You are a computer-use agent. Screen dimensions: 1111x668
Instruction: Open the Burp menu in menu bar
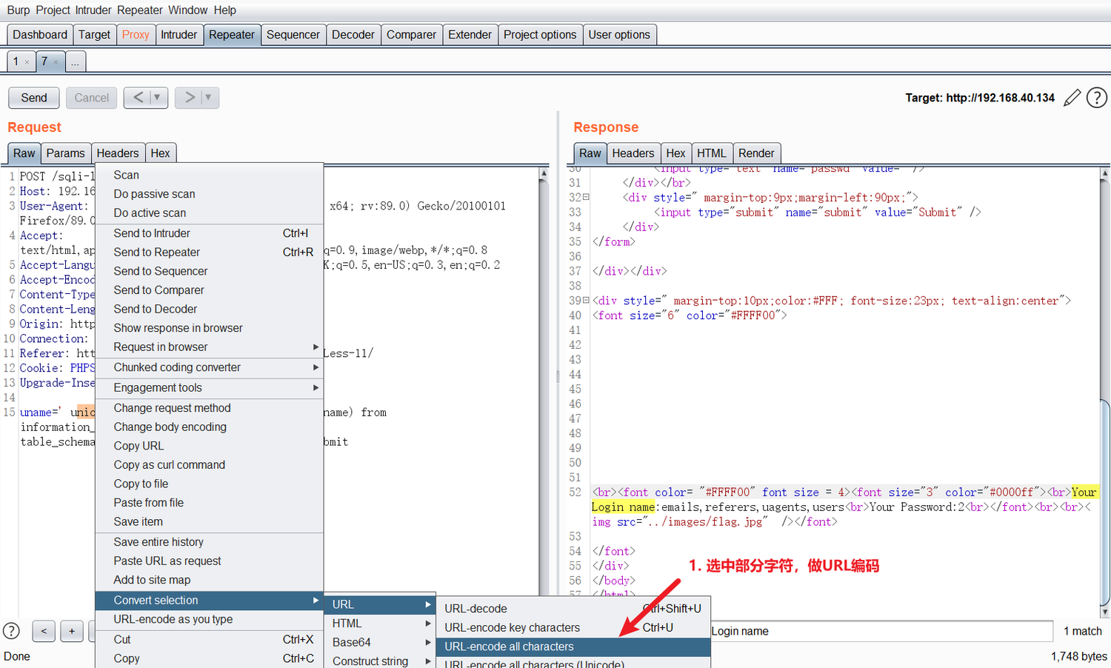click(x=19, y=10)
